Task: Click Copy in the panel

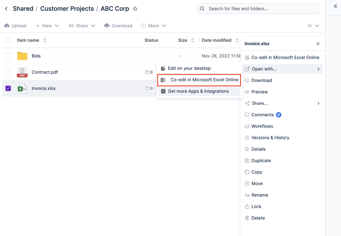Action: coord(283,172)
